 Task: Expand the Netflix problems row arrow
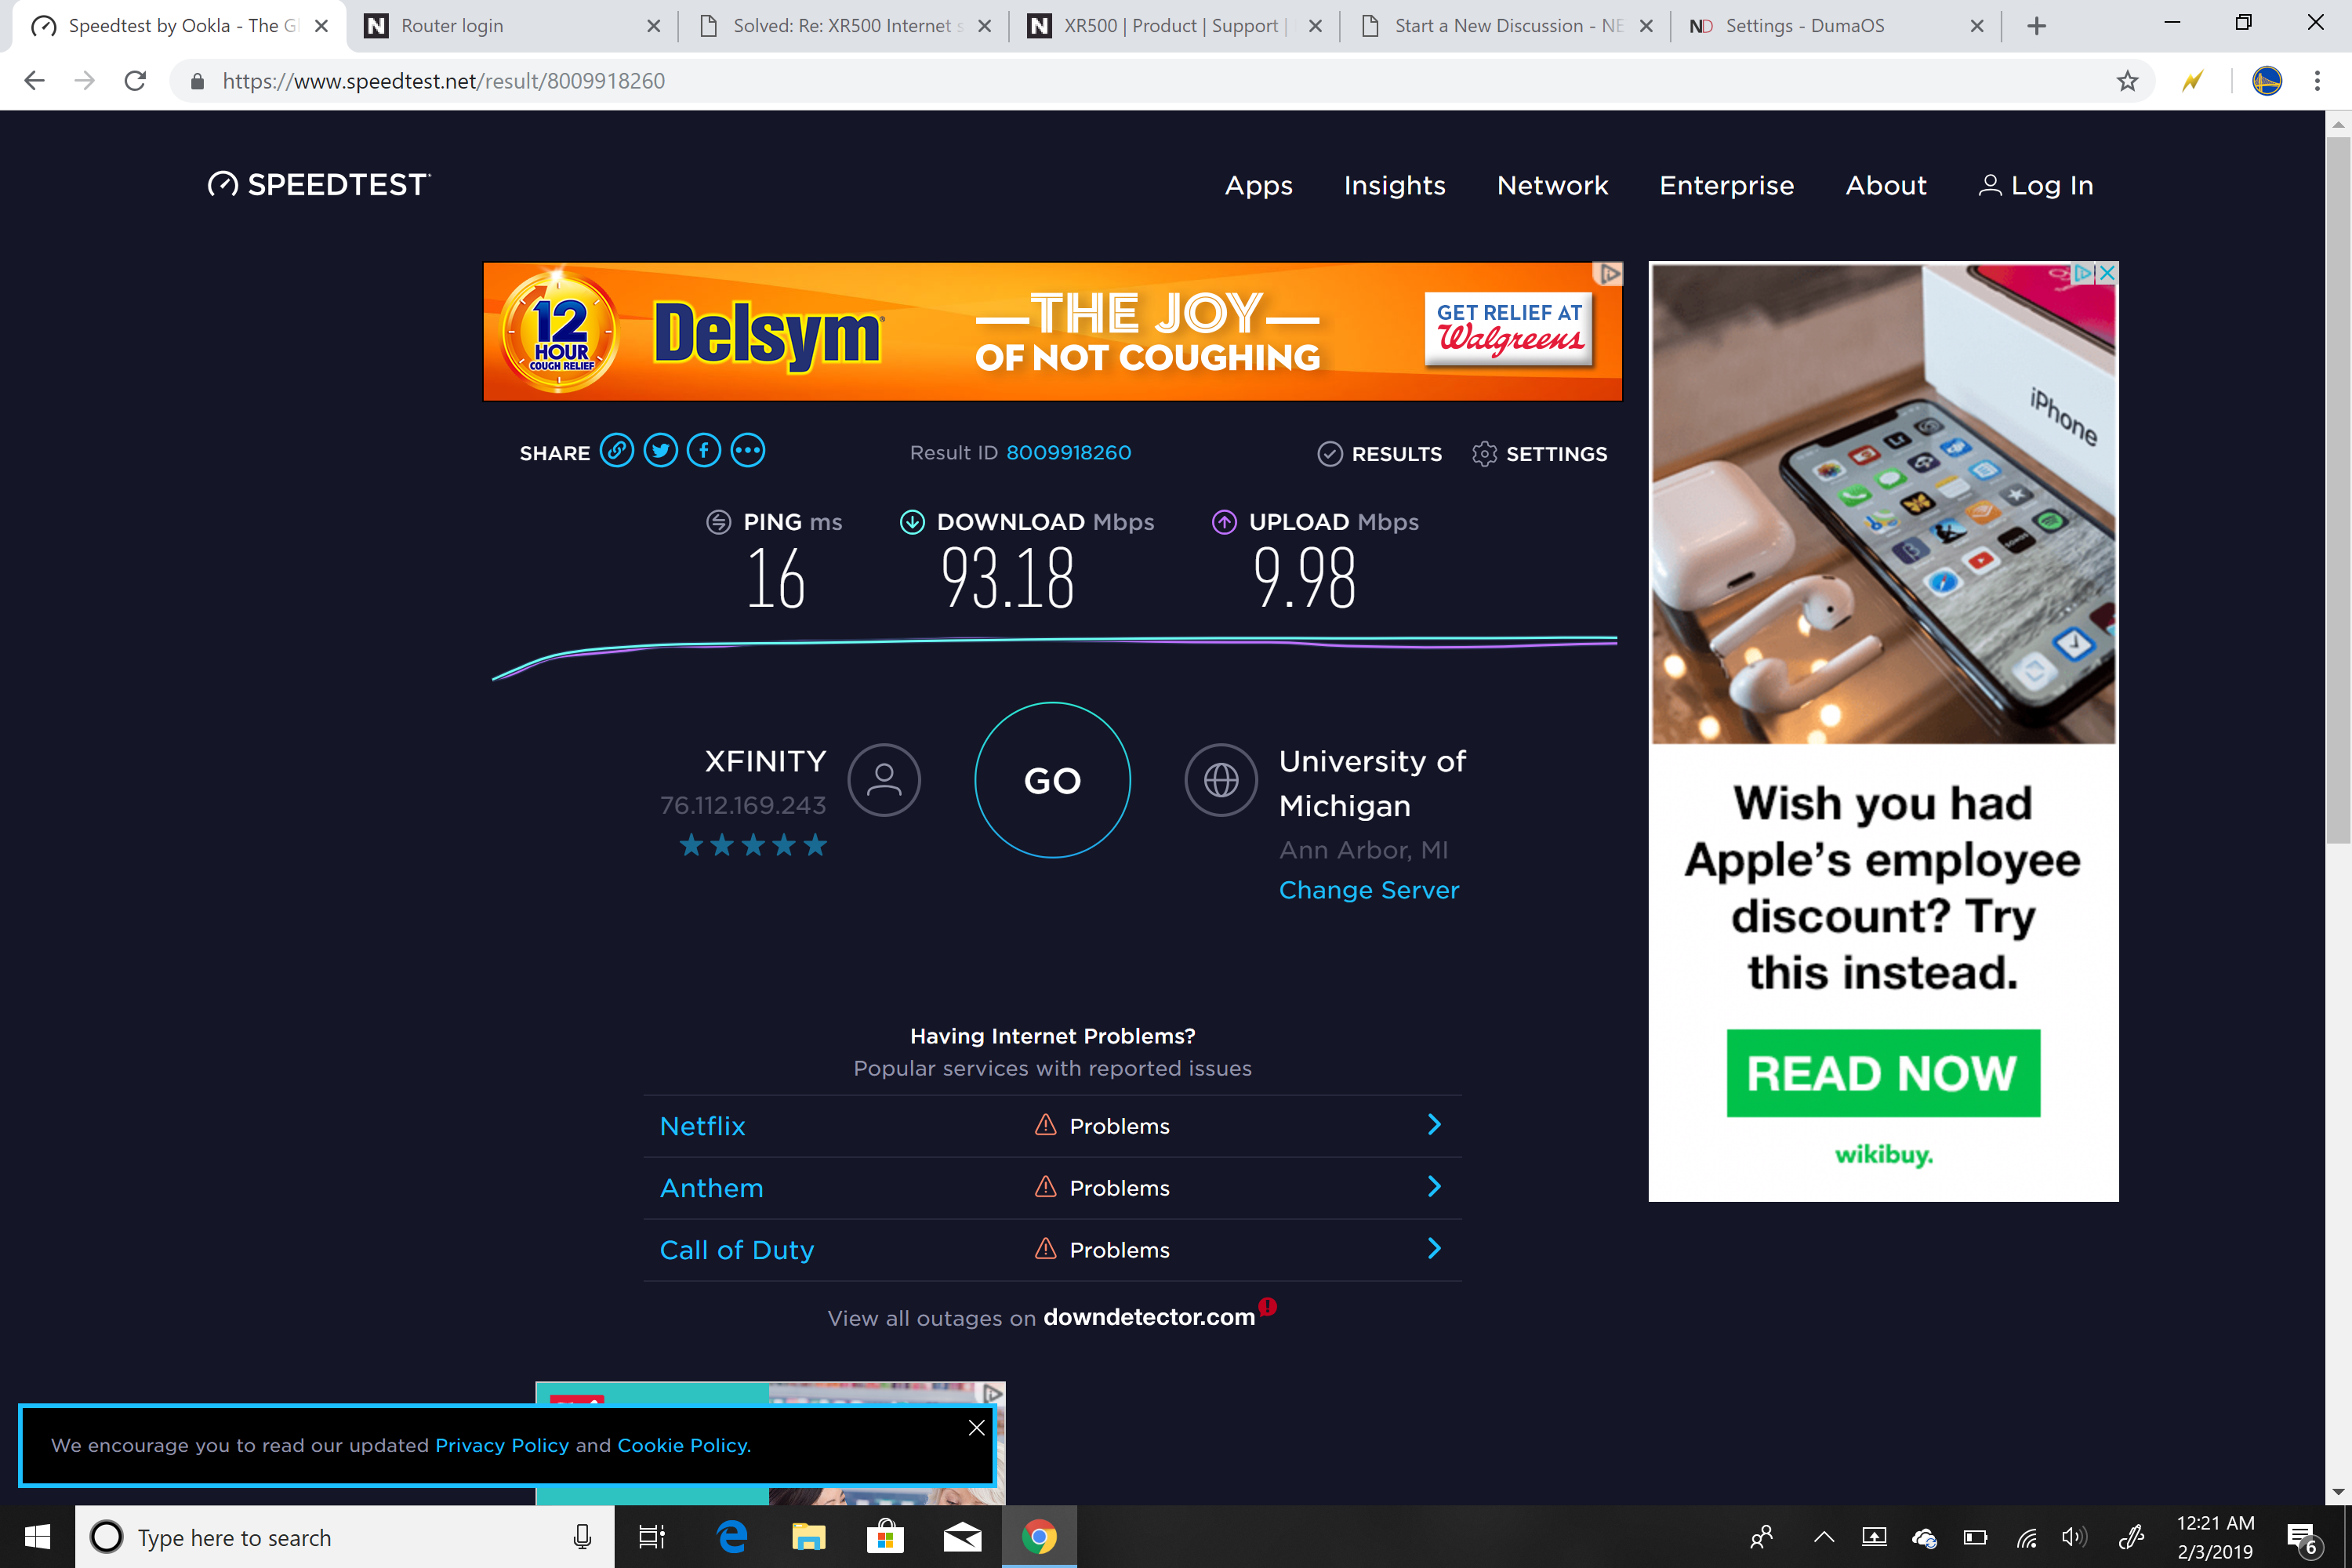click(1434, 1125)
